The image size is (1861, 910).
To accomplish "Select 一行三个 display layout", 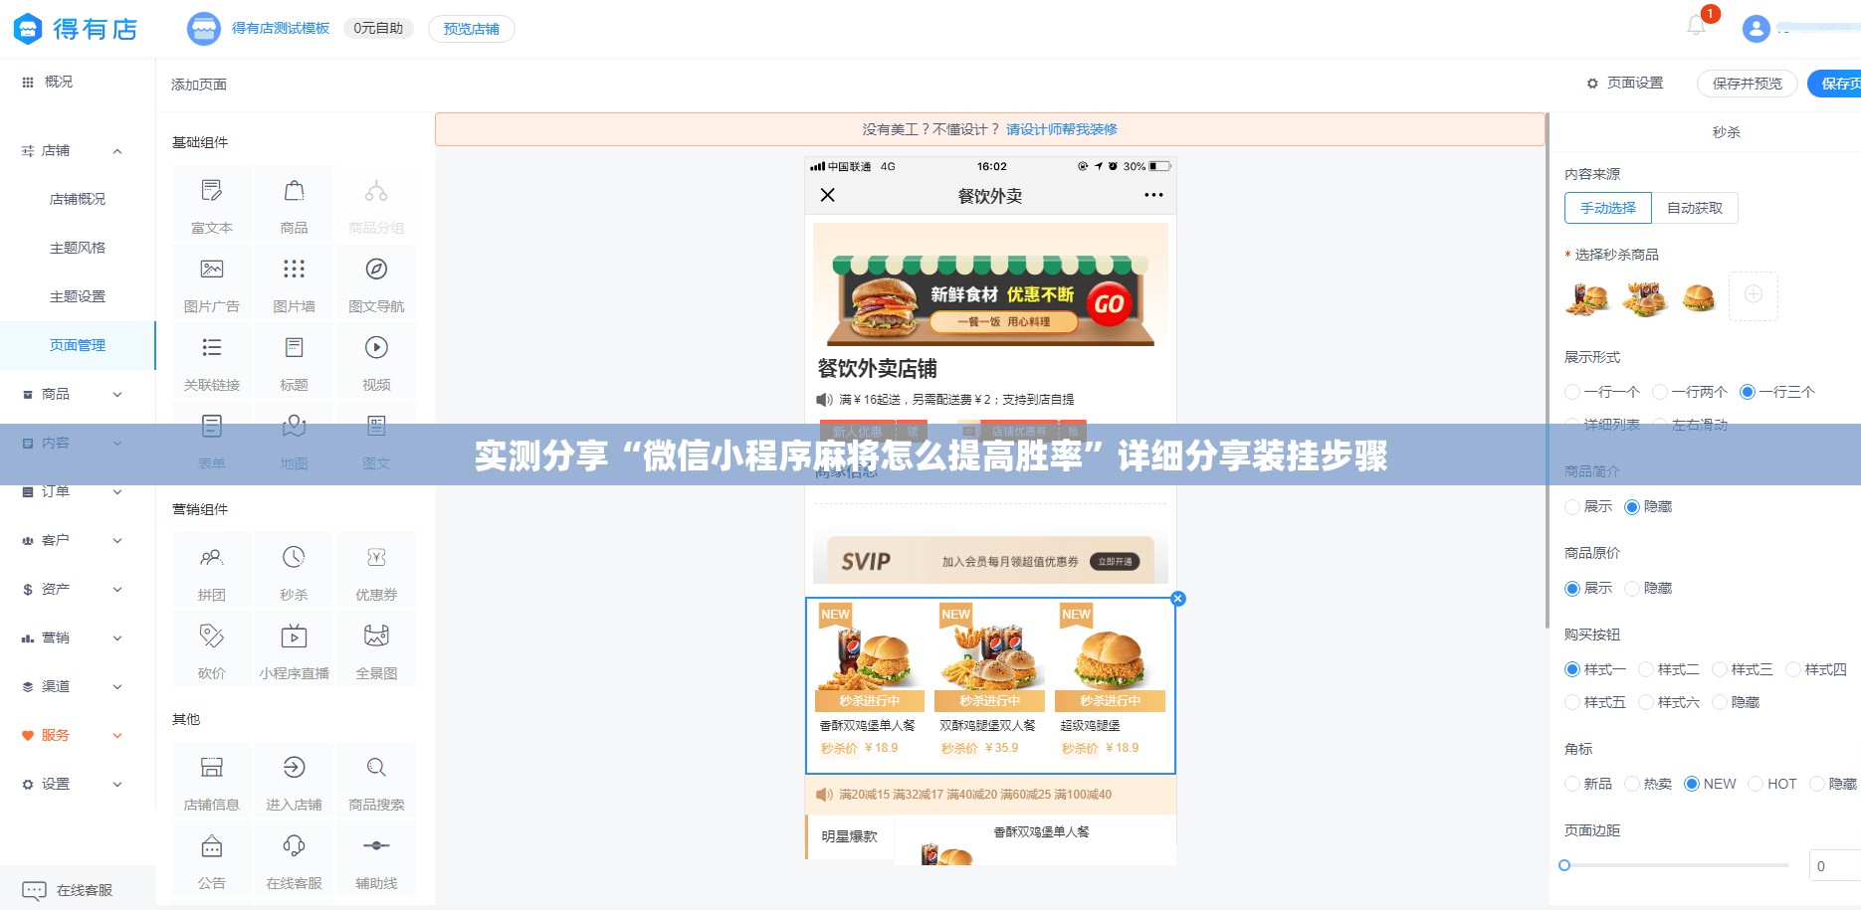I will click(x=1777, y=392).
